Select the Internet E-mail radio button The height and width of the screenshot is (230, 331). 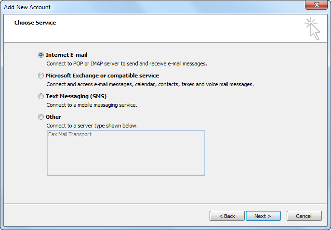click(x=41, y=55)
